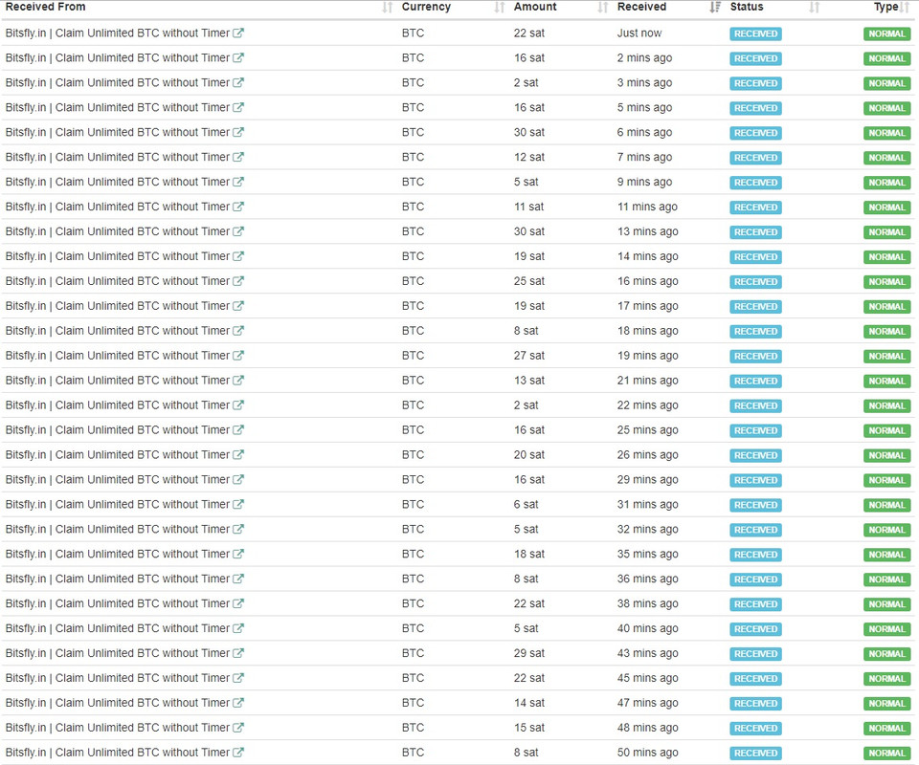Open external link icon in '25 mins ago' row
The height and width of the screenshot is (765, 919).
coord(238,429)
